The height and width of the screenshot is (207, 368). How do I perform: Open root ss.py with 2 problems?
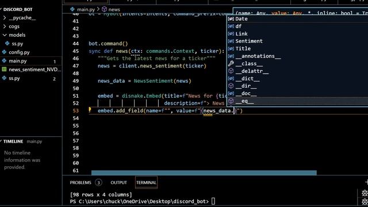pyautogui.click(x=14, y=78)
